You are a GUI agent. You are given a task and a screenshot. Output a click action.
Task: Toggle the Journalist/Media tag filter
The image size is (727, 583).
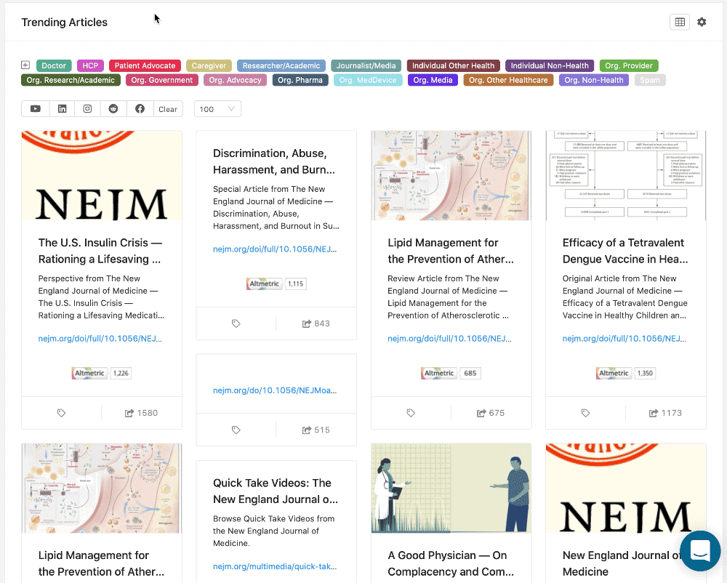pos(366,66)
